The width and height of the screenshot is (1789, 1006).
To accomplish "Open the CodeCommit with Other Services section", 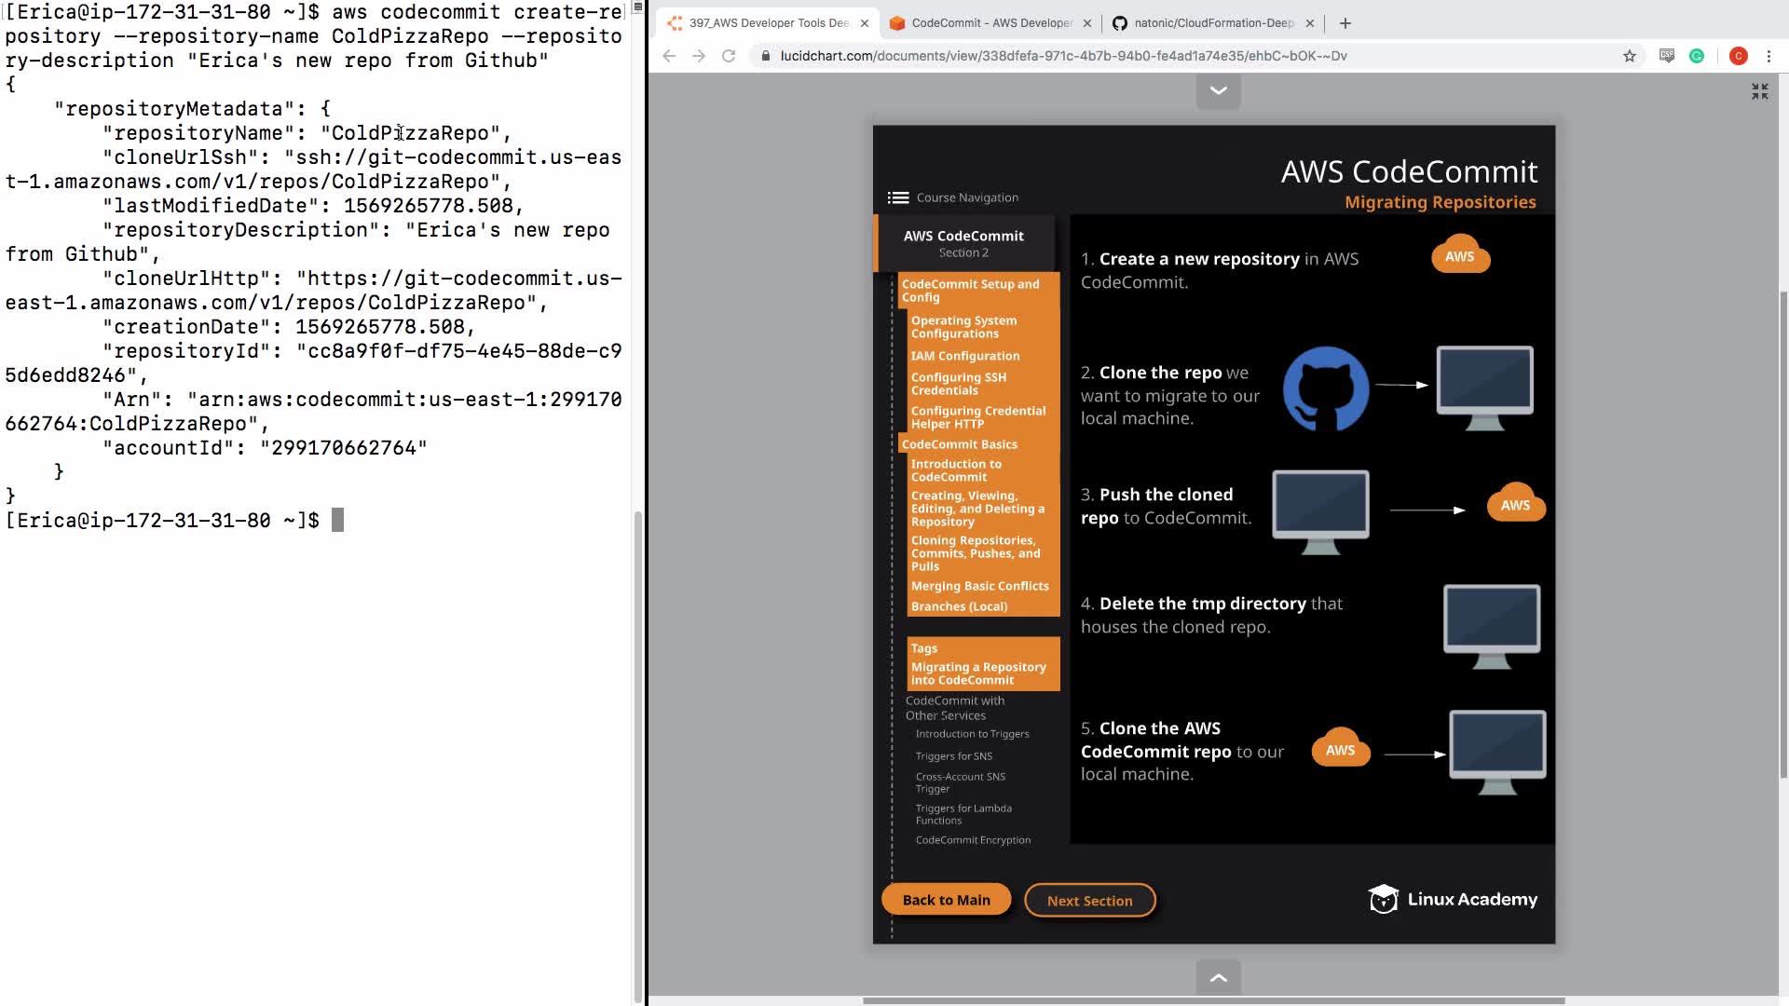I will pyautogui.click(x=954, y=708).
